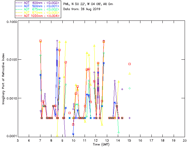Click the green diamond marker at time 15
Viewport: 190px width, 152px height.
pyautogui.click(x=129, y=88)
